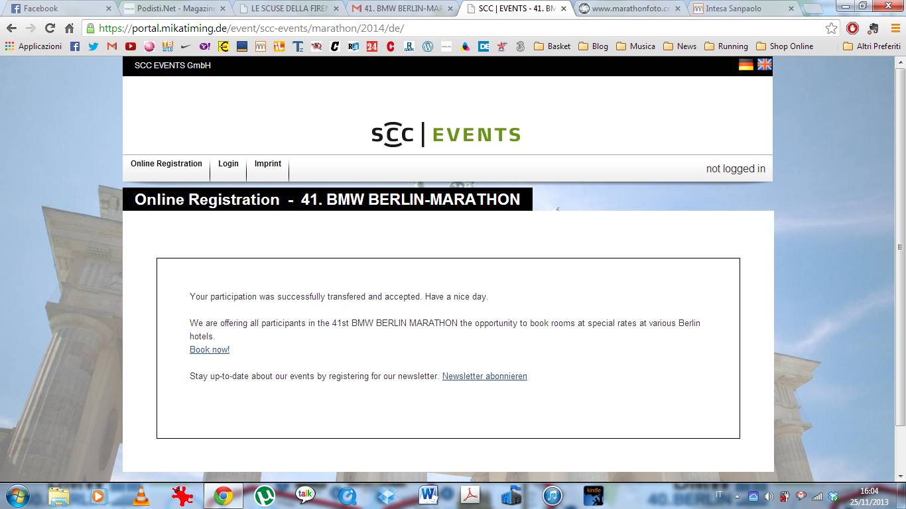Image resolution: width=906 pixels, height=509 pixels.
Task: Open the Shop Online bookmarks folder
Action: (x=784, y=46)
